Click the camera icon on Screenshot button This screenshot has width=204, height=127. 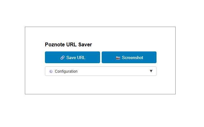(118, 58)
